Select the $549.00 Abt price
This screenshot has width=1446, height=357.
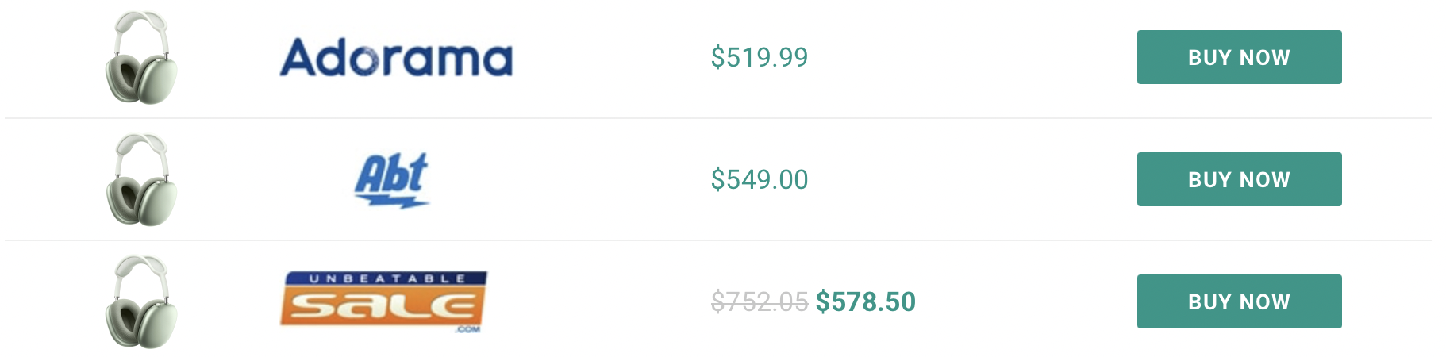pos(760,179)
